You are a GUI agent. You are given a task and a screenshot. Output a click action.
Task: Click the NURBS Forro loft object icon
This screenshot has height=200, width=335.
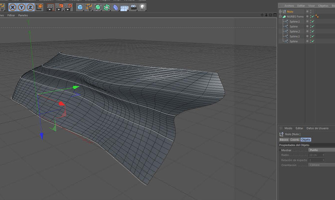click(x=284, y=16)
